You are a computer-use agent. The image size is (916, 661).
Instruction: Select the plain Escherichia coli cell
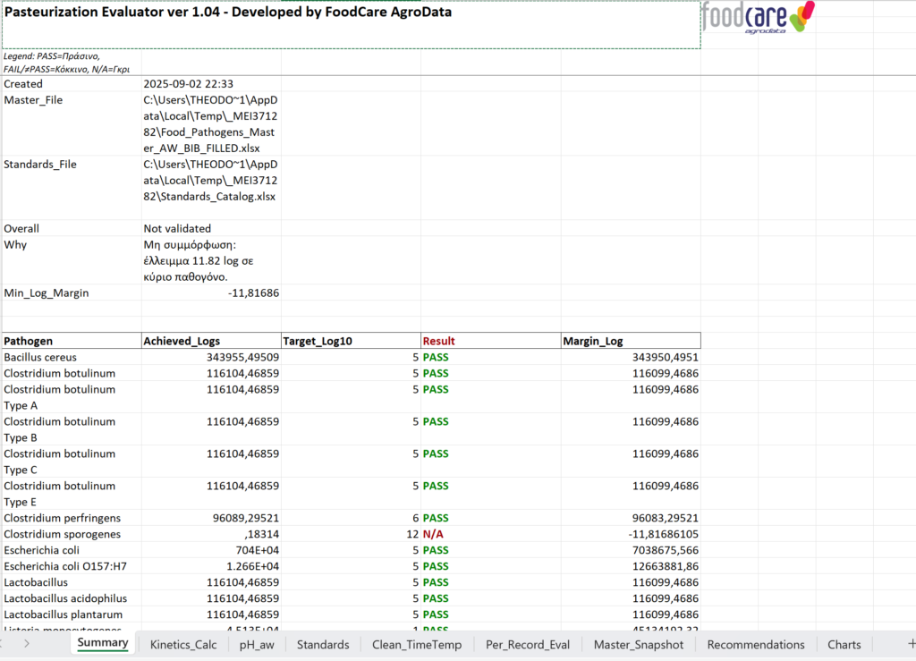pyautogui.click(x=72, y=550)
